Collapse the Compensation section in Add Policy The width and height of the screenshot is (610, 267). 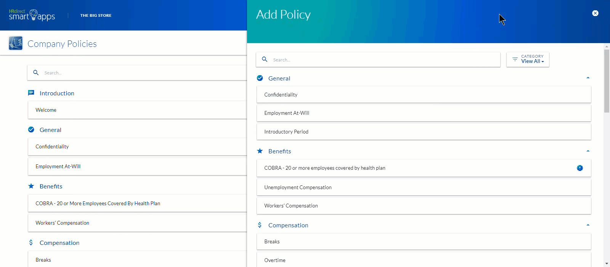point(588,225)
